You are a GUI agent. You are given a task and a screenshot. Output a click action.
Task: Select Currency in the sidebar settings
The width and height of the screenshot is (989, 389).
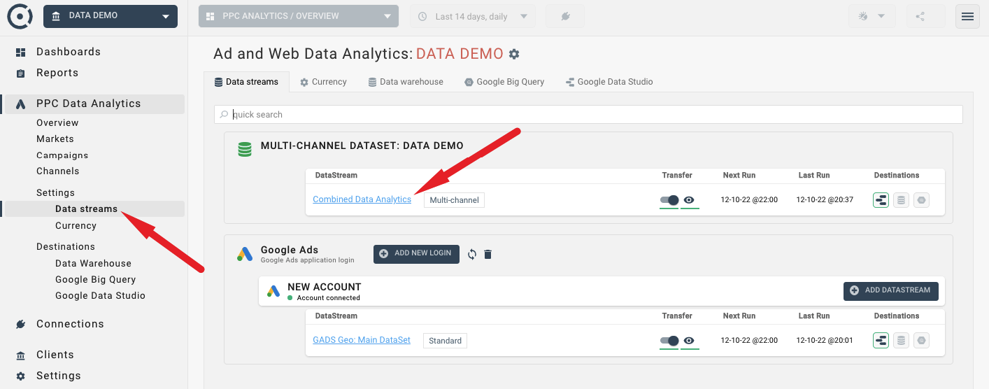[x=76, y=225]
